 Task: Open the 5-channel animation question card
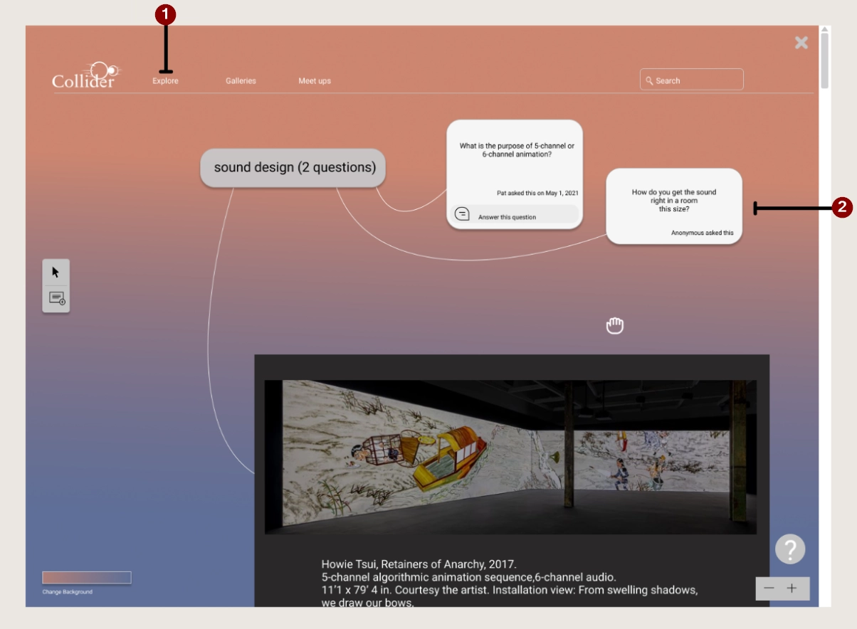515,174
